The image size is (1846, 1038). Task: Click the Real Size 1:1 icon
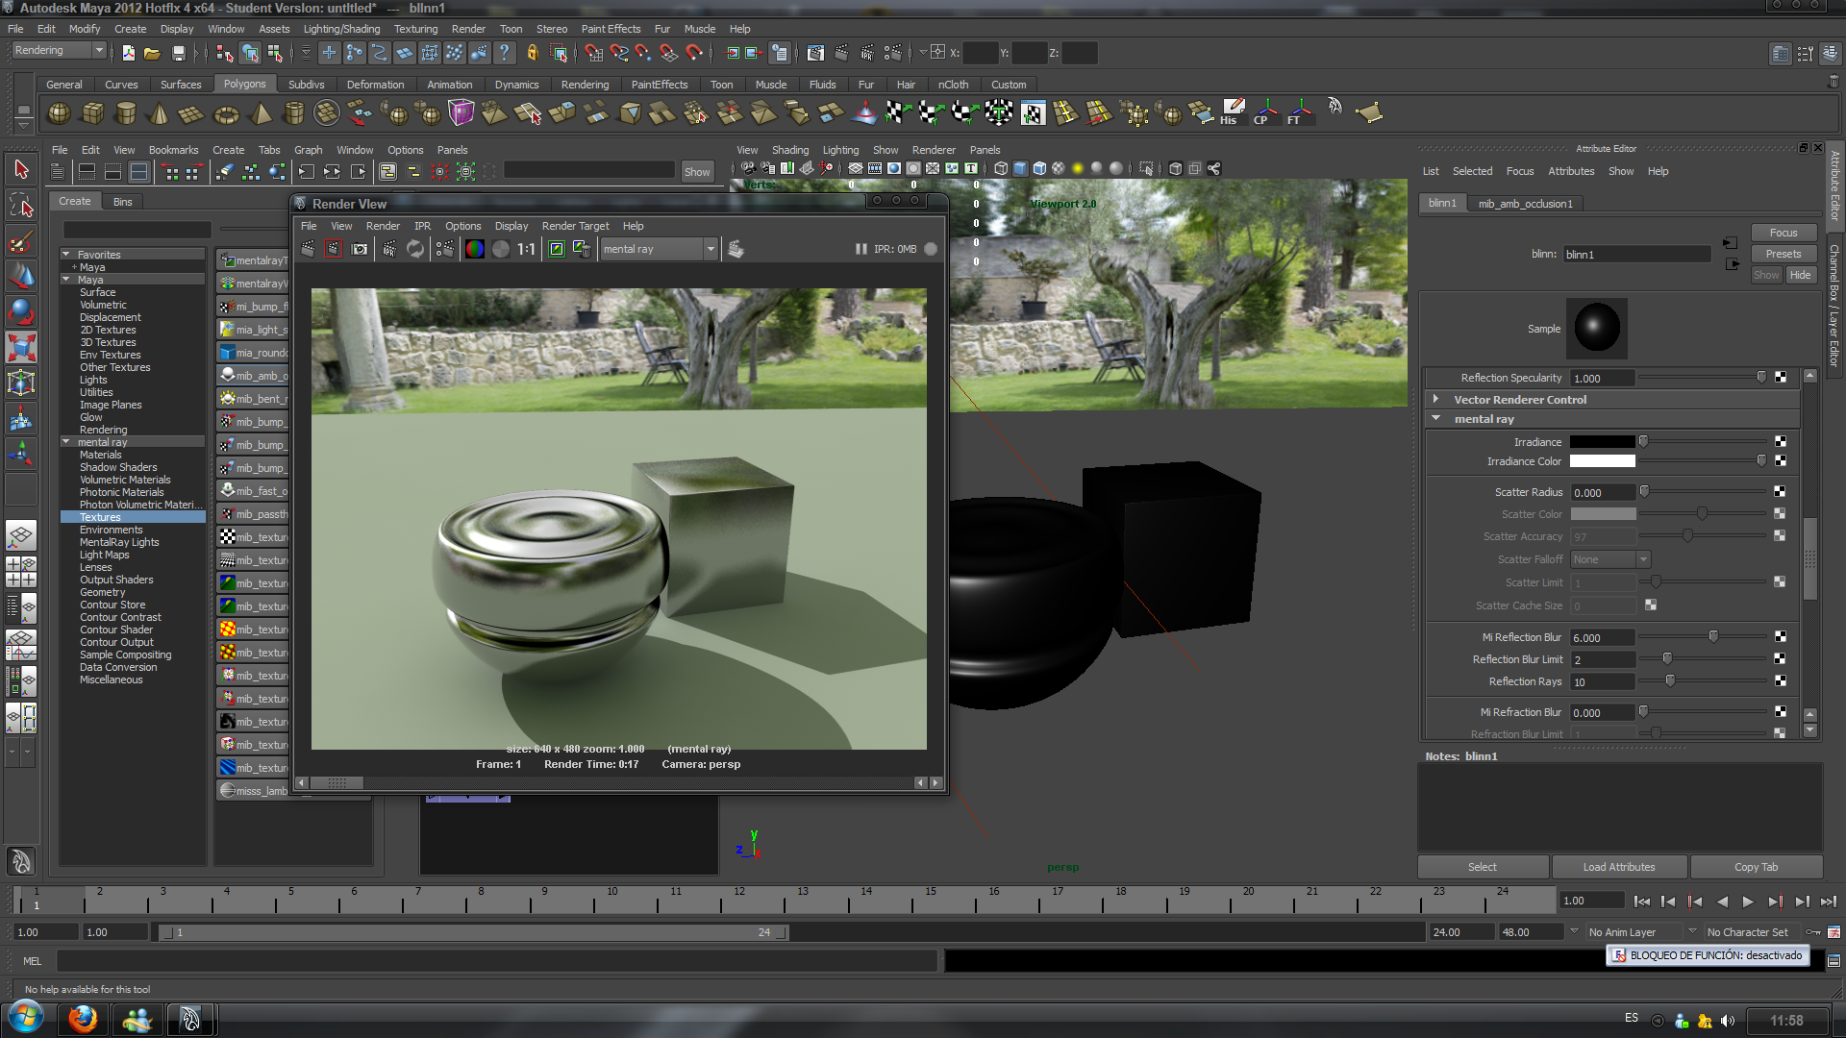[x=526, y=249]
